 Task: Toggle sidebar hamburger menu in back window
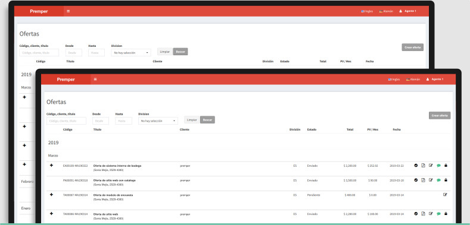69,11
